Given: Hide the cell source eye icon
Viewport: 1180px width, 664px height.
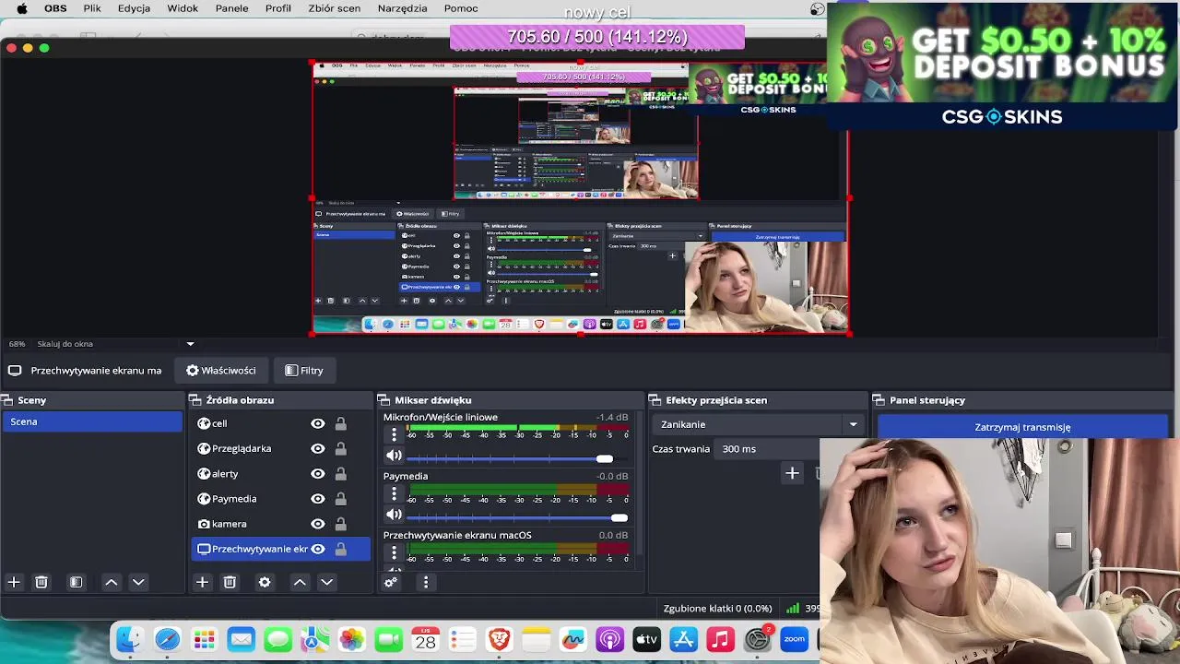Looking at the screenshot, I should (318, 423).
